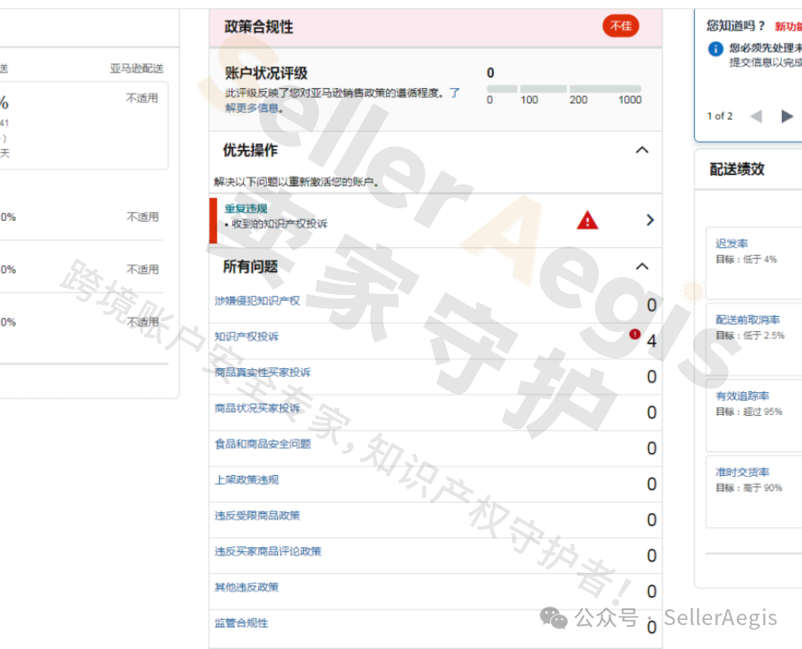
Task: Open 迟发率 metric
Action: [731, 244]
